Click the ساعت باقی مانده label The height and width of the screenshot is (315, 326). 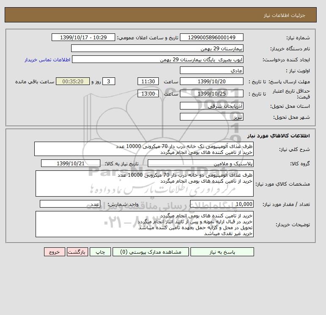tap(35, 82)
